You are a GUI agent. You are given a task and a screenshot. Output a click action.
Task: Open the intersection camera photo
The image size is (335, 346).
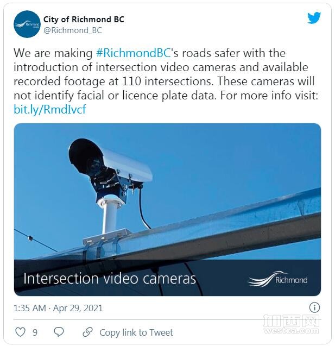coord(167,210)
